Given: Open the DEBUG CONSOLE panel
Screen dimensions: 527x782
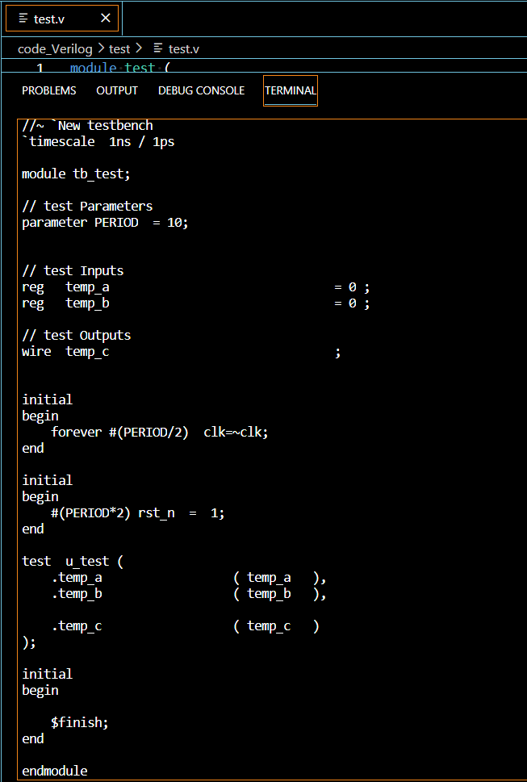Looking at the screenshot, I should coord(201,90).
